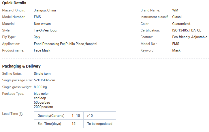Click the 2000pcs/ctn package type line
The width and height of the screenshot is (209, 132).
coord(43,107)
